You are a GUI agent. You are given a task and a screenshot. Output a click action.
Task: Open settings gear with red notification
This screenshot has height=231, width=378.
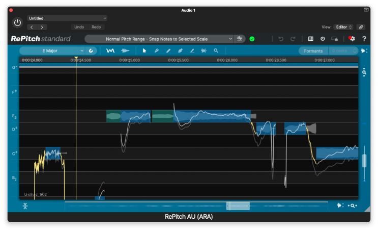tap(352, 38)
